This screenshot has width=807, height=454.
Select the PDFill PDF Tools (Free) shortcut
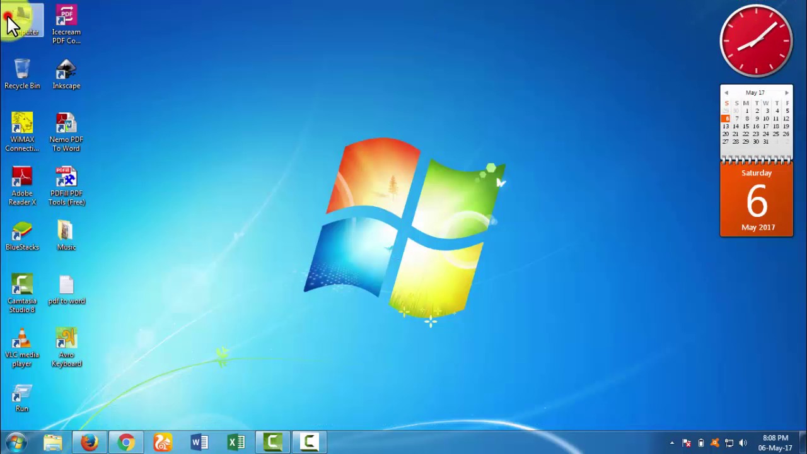point(66,186)
